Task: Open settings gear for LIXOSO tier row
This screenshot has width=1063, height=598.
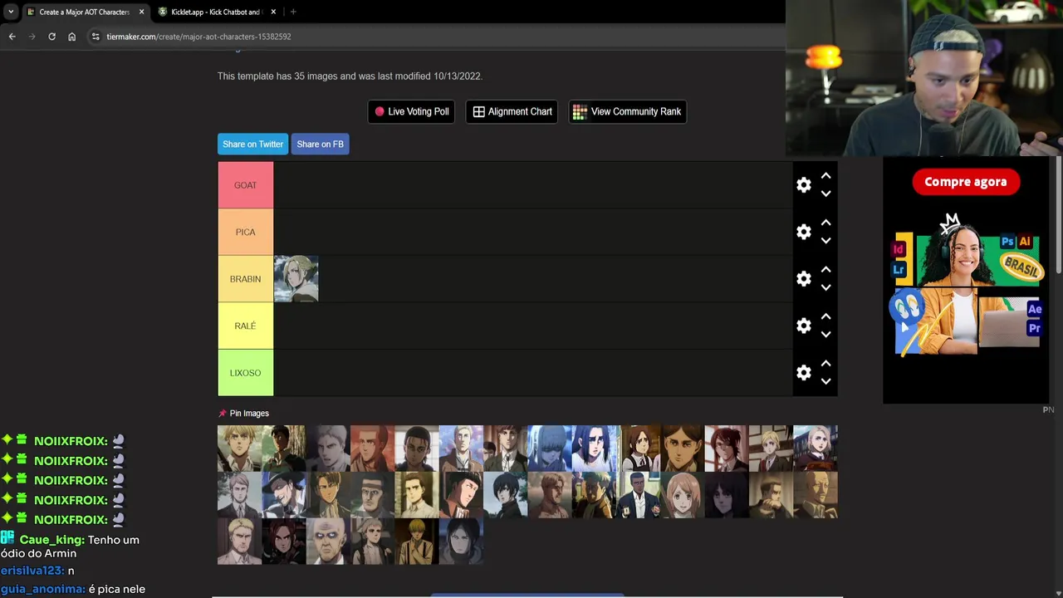Action: 803,373
